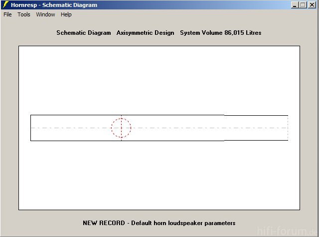Viewport: 319px width, 237px height.
Task: Click the 'System Volume 86,015 Litres' text
Action: pos(221,33)
